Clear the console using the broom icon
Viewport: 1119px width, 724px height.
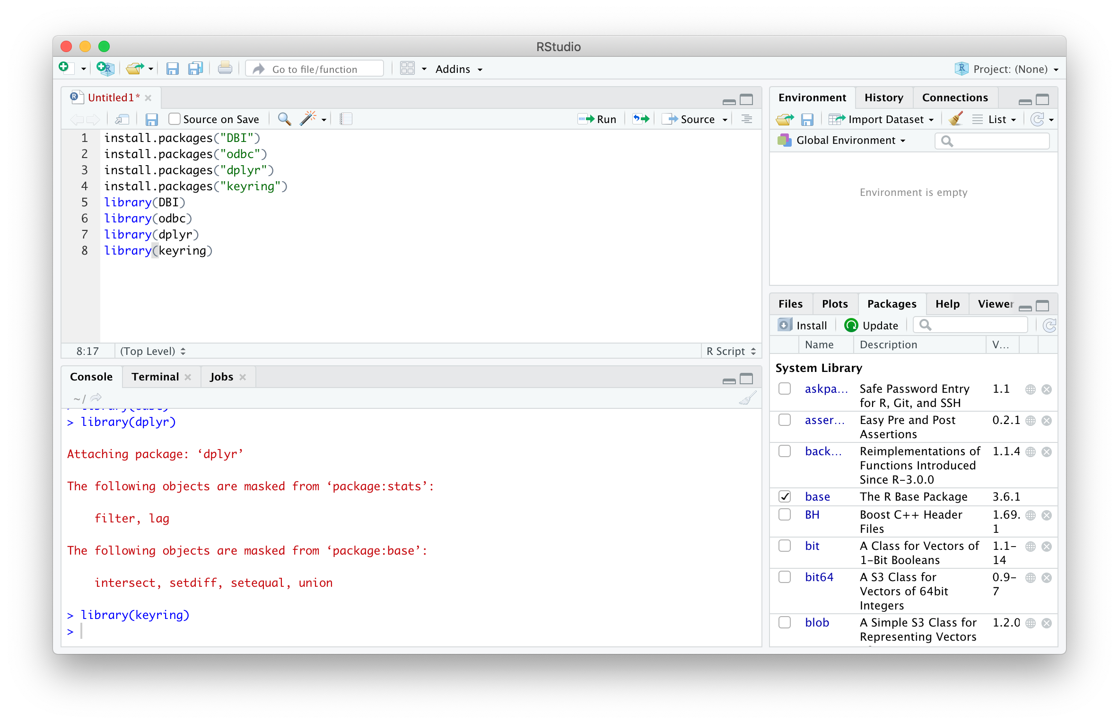(x=747, y=398)
